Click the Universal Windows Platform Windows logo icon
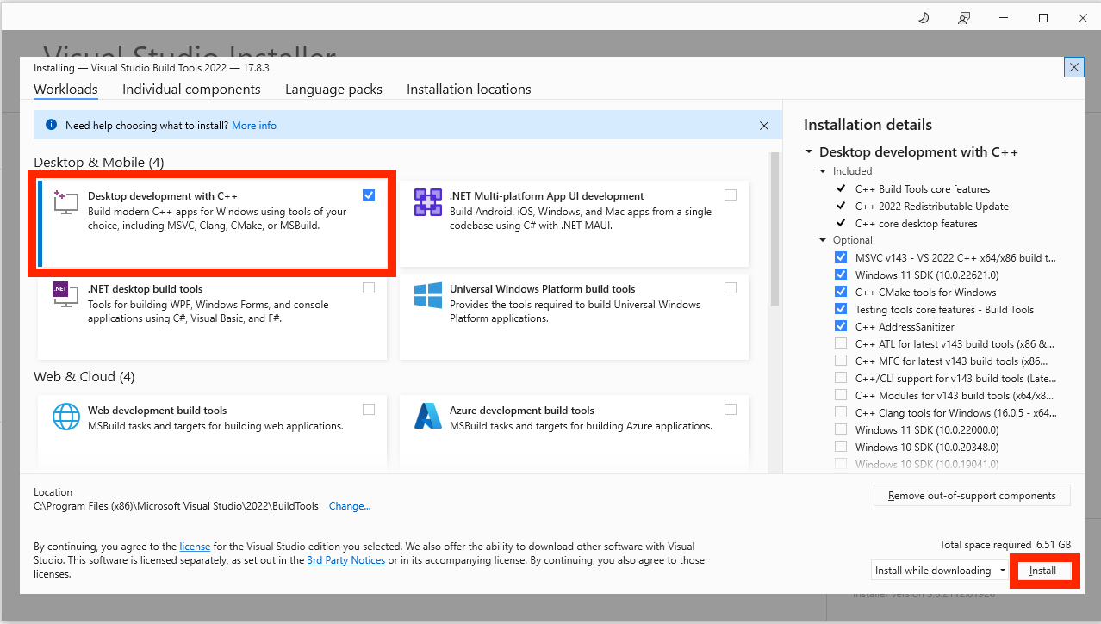This screenshot has width=1101, height=624. click(x=428, y=296)
